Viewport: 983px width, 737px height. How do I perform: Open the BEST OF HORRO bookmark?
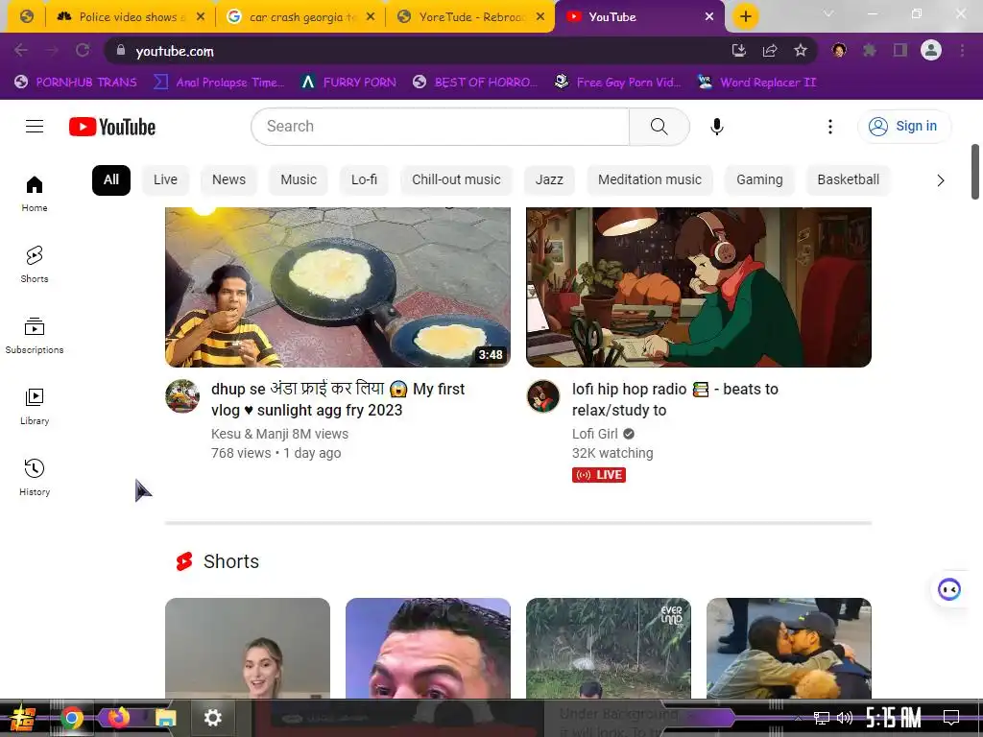pyautogui.click(x=475, y=83)
